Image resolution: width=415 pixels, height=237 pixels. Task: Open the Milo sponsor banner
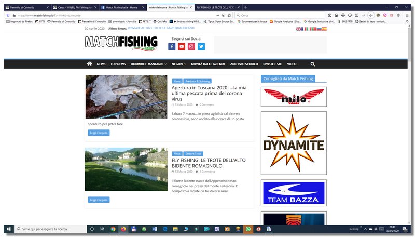click(294, 97)
